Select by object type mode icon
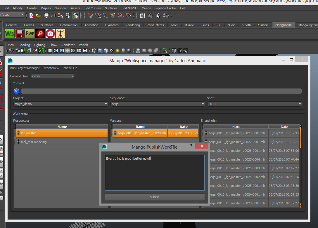This screenshot has width=318, height=228. coord(76,15)
